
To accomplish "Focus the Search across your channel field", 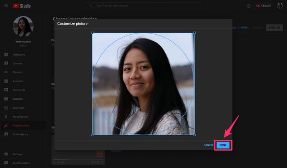I will [143, 6].
